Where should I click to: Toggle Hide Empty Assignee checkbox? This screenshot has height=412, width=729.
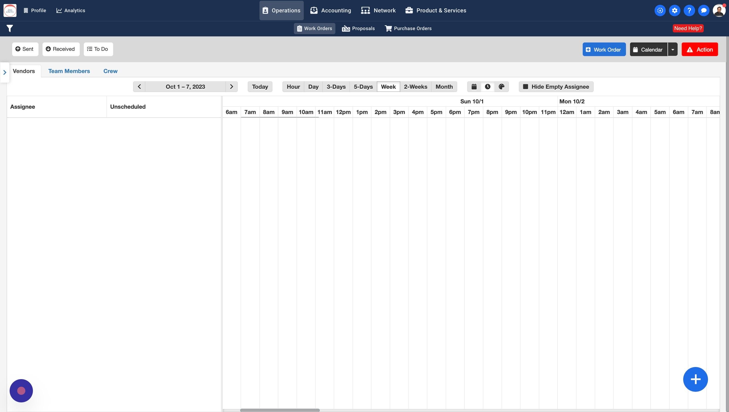tap(525, 87)
